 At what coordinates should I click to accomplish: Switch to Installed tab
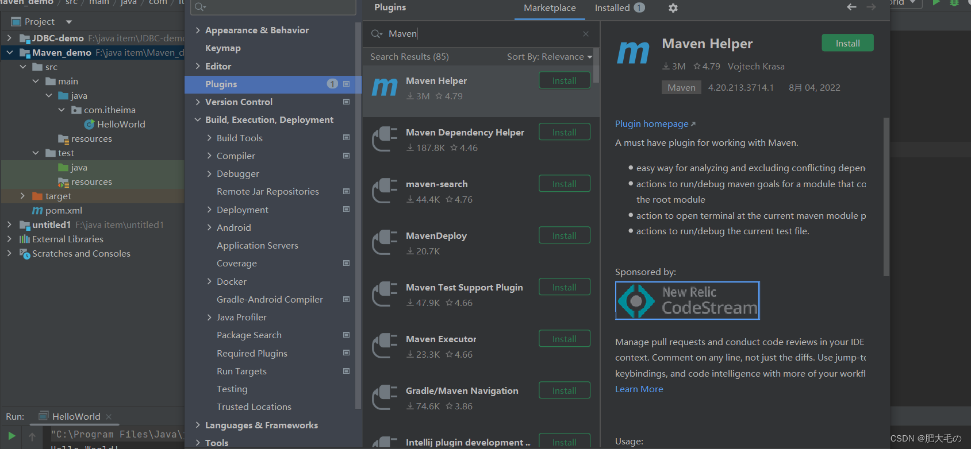point(620,8)
